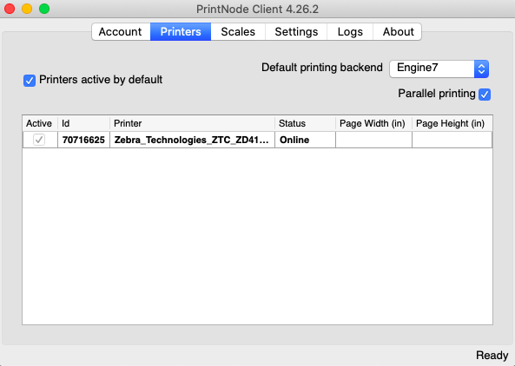Screen dimensions: 515x366
Task: Open the About tab
Action: pyautogui.click(x=398, y=32)
